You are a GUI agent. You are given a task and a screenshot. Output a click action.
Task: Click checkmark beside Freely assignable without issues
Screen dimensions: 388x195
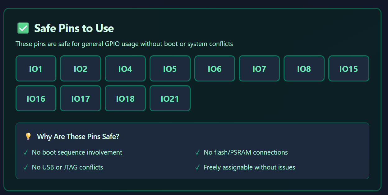pos(197,167)
